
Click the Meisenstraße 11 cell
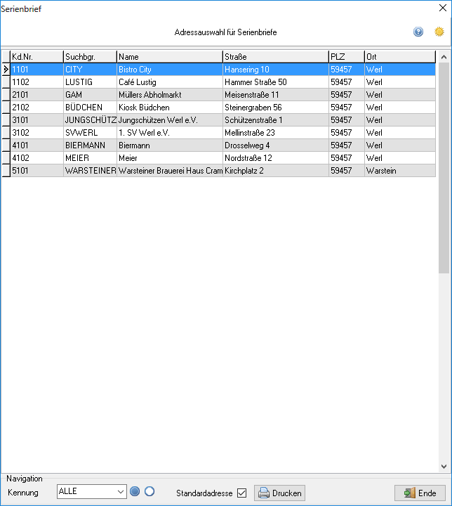(276, 95)
